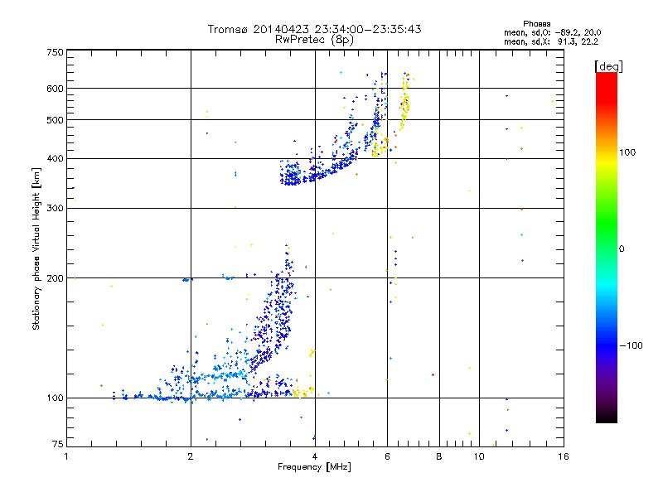Screen dimensions: 663x497
Task: Select the 'mean, sd,X: 91.3, 22.2' statistic
Action: pyautogui.click(x=551, y=41)
